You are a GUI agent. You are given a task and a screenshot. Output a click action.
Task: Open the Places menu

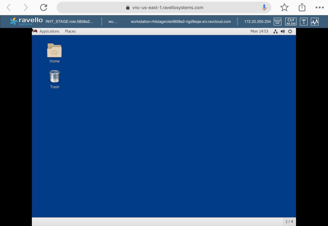[70, 31]
